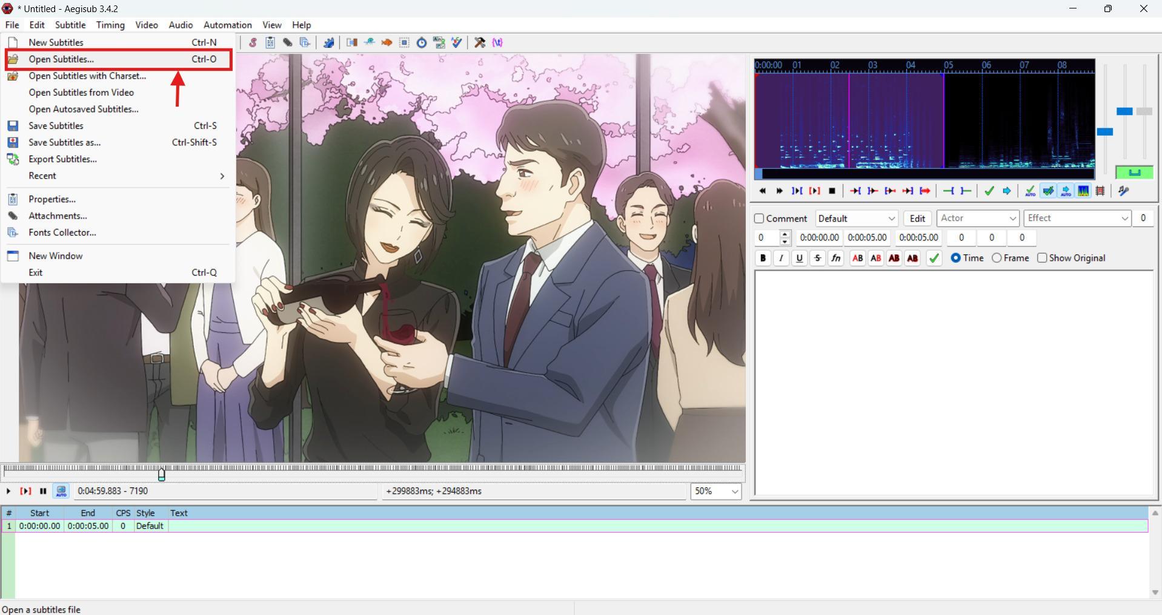Apply italic with the I button
Screen dimensions: 1162x615
[781, 258]
